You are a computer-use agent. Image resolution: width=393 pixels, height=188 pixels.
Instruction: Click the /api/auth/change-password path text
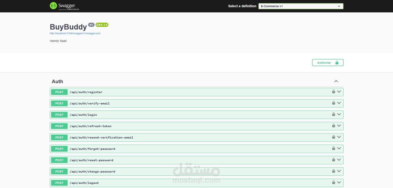point(92,171)
